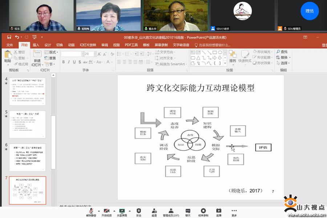Apply text shadow with the S button
The width and height of the screenshot is (327, 218).
click(x=80, y=62)
